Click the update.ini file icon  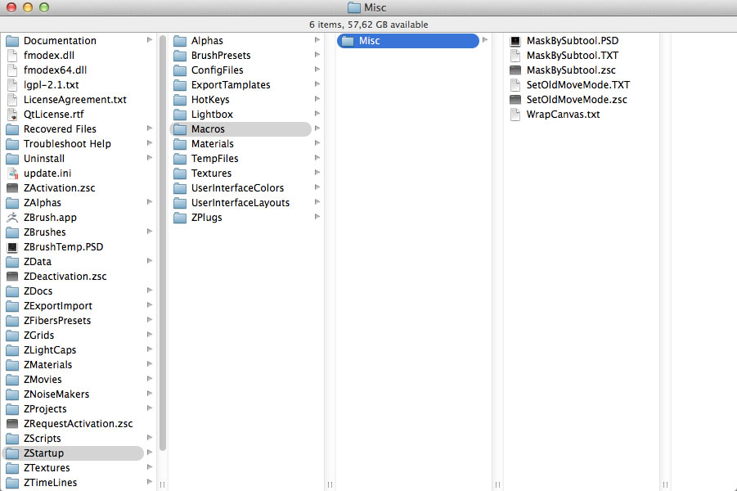pyautogui.click(x=12, y=173)
